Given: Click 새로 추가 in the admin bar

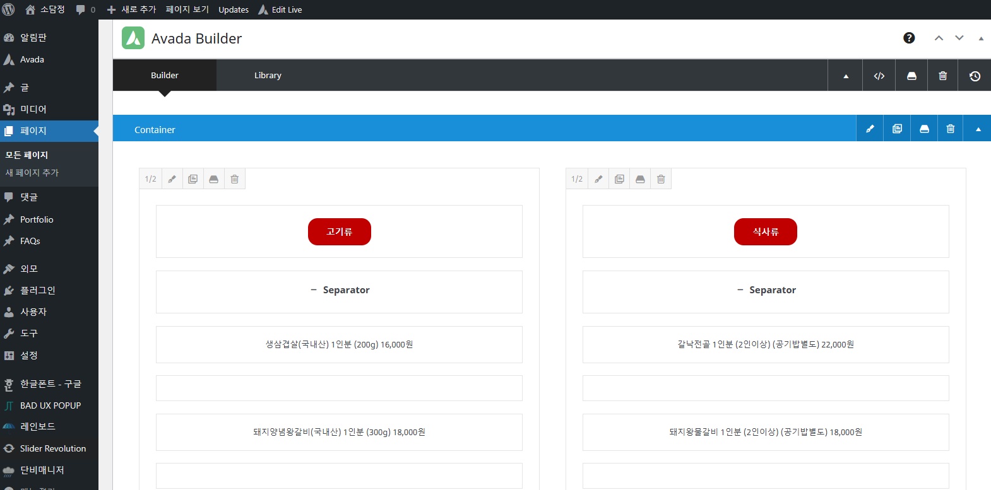Looking at the screenshot, I should click(x=131, y=9).
